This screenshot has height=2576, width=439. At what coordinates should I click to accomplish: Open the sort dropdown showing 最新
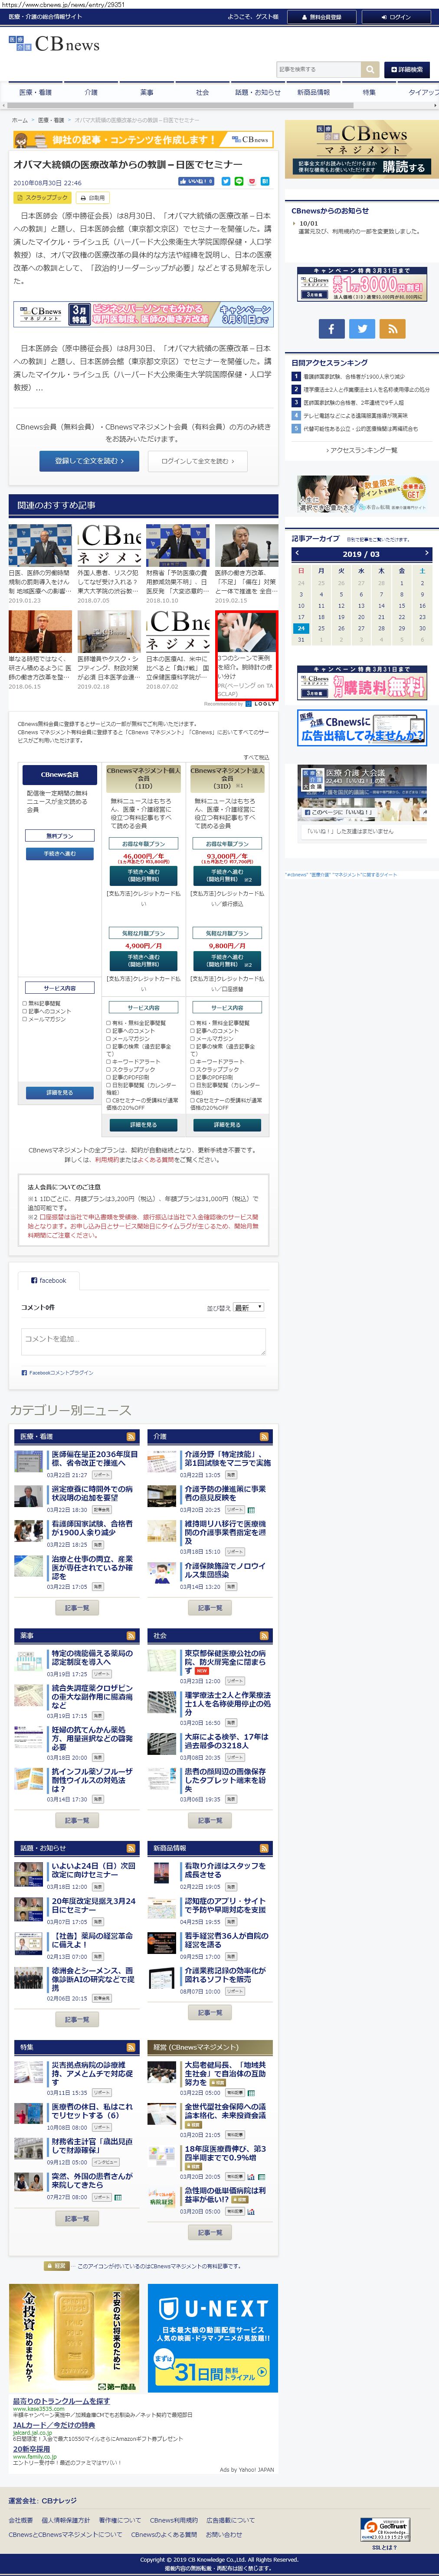pyautogui.click(x=249, y=1307)
